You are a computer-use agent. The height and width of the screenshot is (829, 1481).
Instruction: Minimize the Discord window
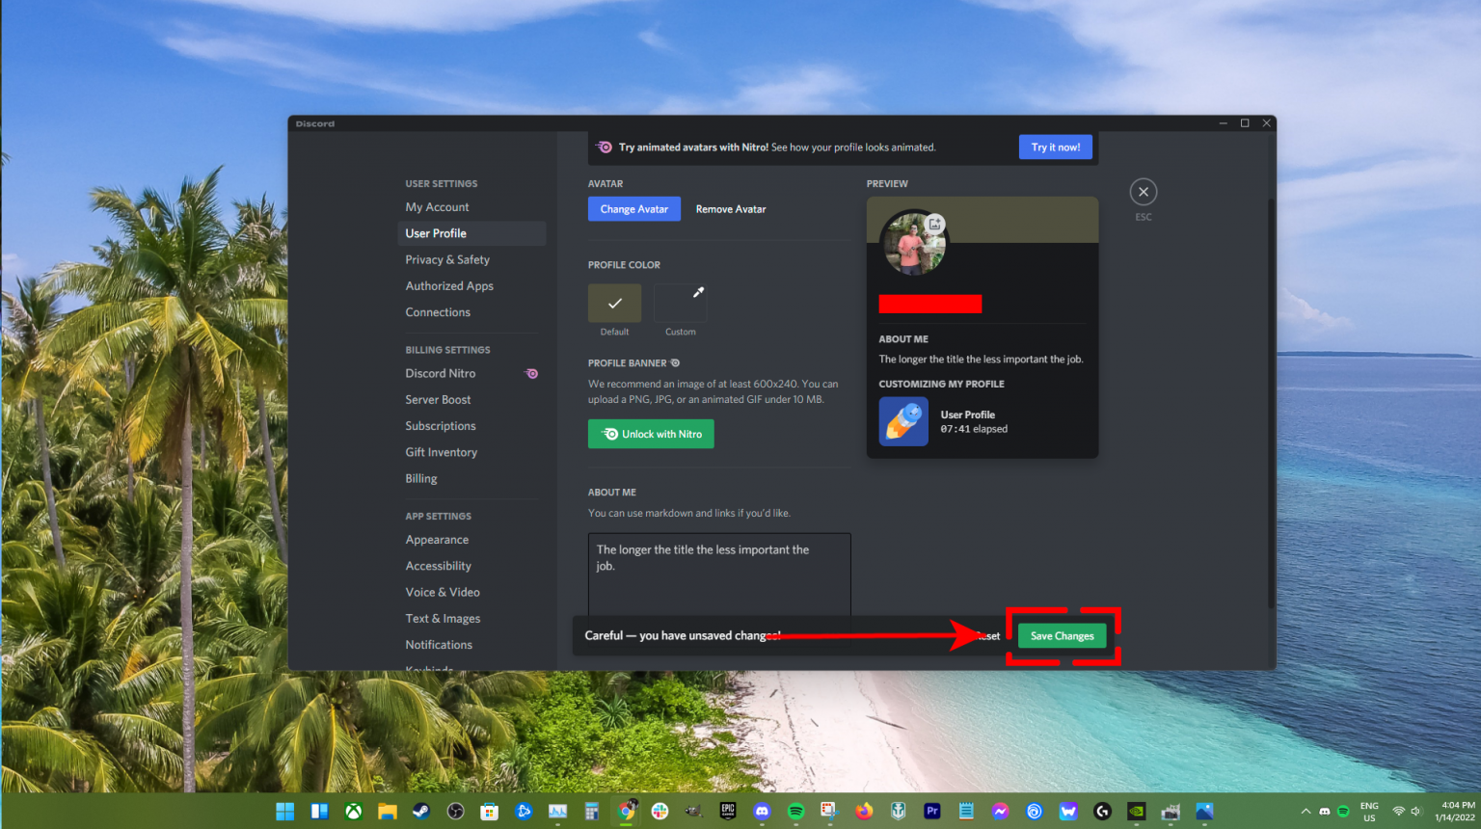[x=1223, y=123]
